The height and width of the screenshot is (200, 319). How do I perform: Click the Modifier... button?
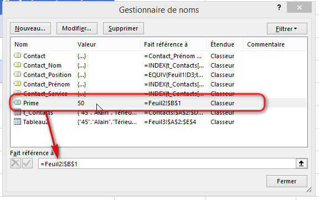click(x=76, y=28)
